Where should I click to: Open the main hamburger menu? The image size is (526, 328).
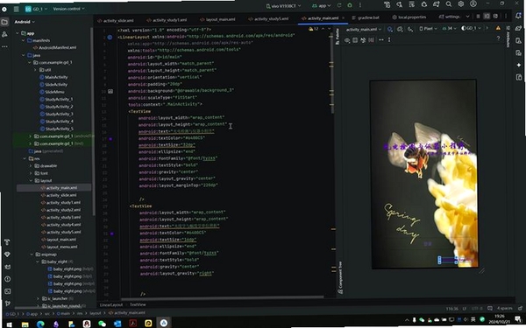pyautogui.click(x=16, y=9)
